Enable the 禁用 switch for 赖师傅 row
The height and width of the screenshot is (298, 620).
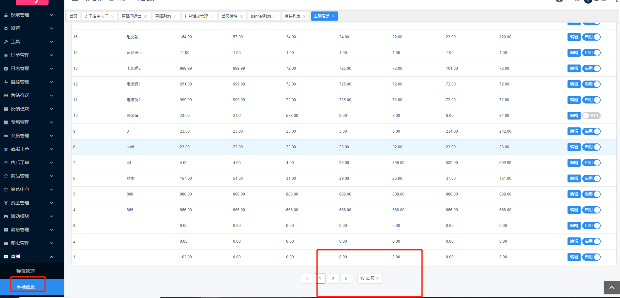click(x=591, y=116)
